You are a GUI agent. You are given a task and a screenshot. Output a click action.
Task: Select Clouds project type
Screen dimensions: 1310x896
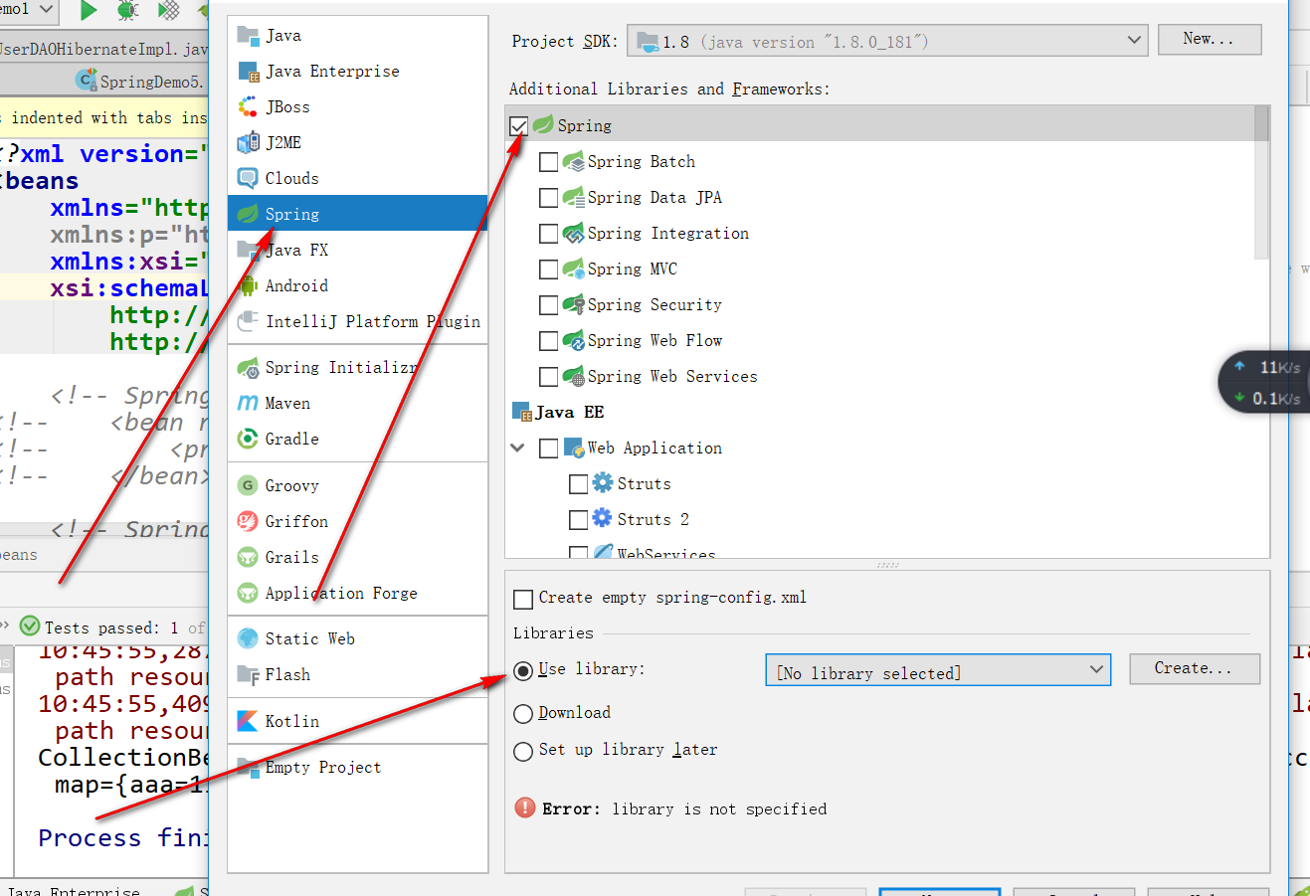tap(358, 179)
